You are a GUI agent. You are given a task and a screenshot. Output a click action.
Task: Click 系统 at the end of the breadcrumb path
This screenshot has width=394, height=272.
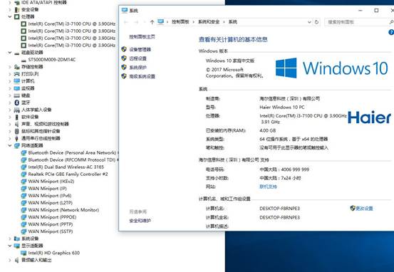(x=233, y=22)
